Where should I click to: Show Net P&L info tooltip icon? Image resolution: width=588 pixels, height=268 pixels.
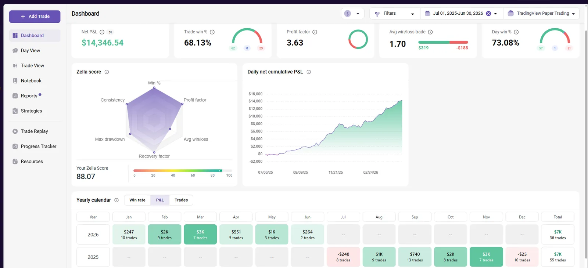[x=102, y=32]
